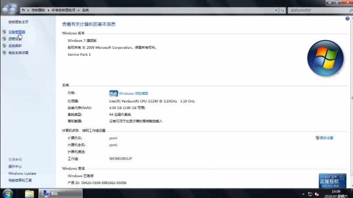Select 所有控制面板项 breadcrumb

coord(63,10)
